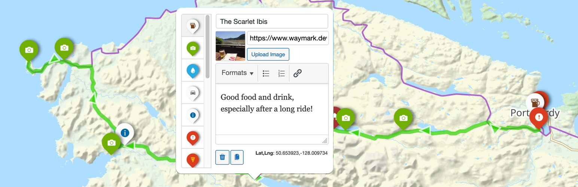
Task: Open the Formats dropdown
Action: [237, 73]
